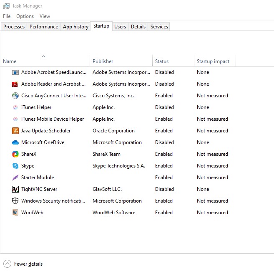Click Enabled status of Starter Module

[x=164, y=178]
